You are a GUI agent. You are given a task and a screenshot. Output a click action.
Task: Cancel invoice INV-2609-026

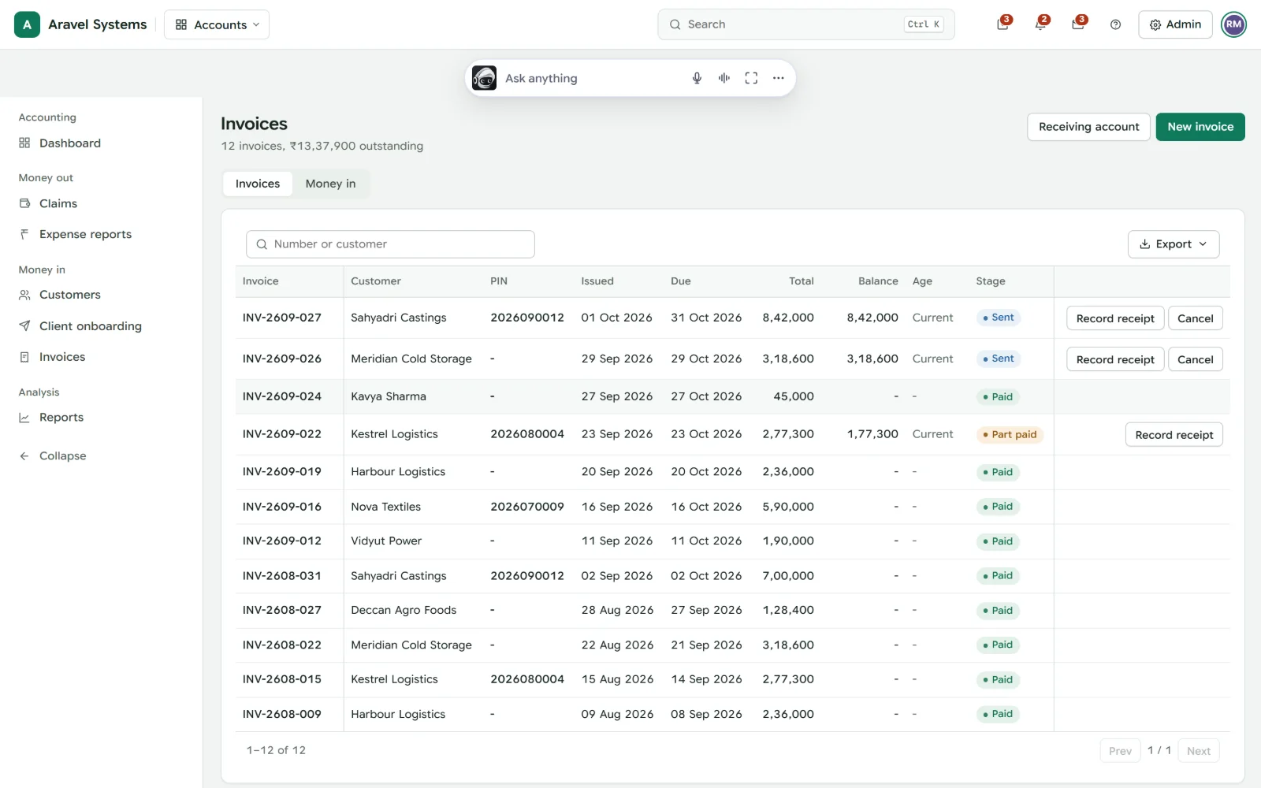click(1195, 359)
